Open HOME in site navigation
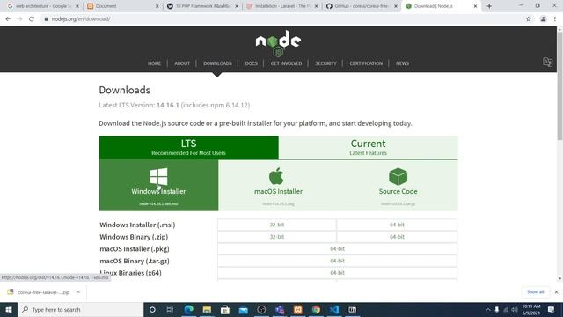This screenshot has height=317, width=563. point(155,63)
